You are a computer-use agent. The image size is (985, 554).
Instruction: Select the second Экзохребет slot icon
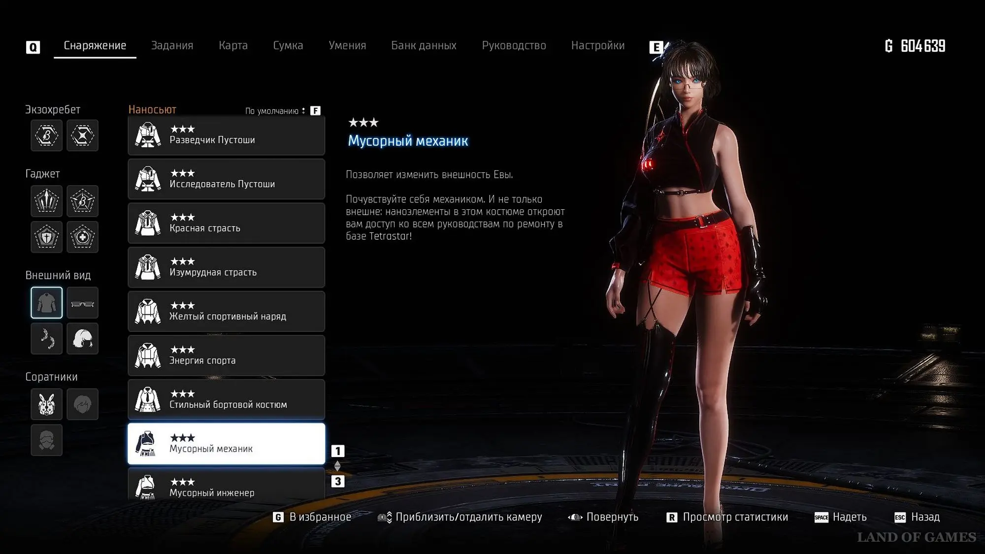pos(82,135)
